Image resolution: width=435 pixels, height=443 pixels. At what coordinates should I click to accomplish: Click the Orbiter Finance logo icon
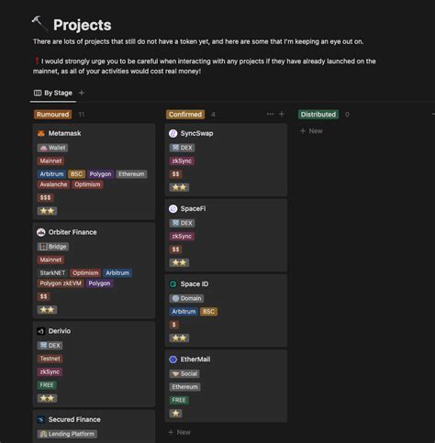coord(41,232)
